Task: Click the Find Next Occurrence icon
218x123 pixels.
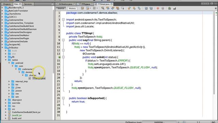Action: pos(113,8)
